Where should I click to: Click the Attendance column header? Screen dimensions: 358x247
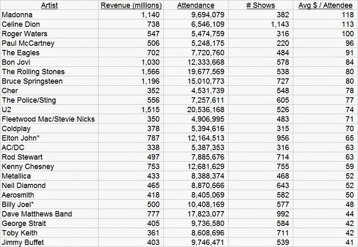point(195,5)
